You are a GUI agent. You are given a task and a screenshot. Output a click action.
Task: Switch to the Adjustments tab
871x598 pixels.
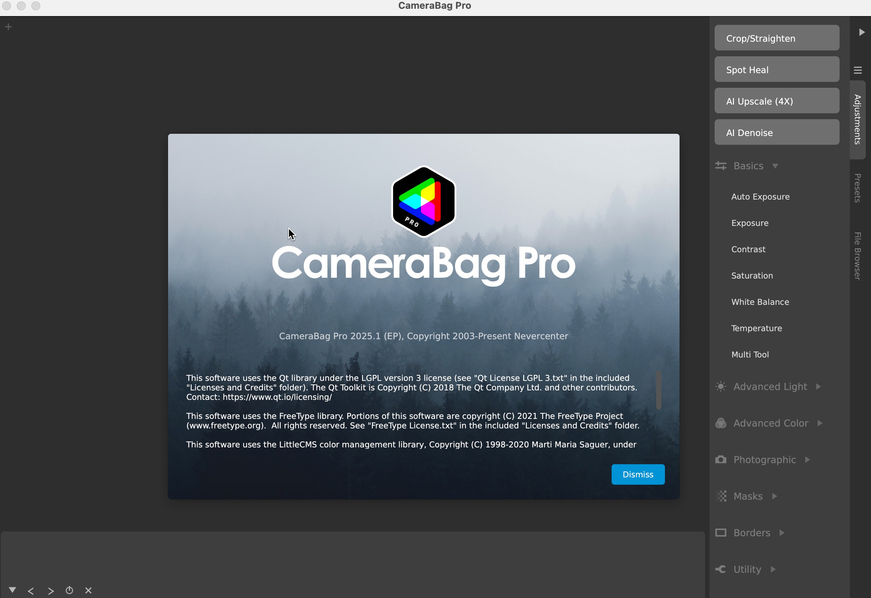tap(857, 120)
